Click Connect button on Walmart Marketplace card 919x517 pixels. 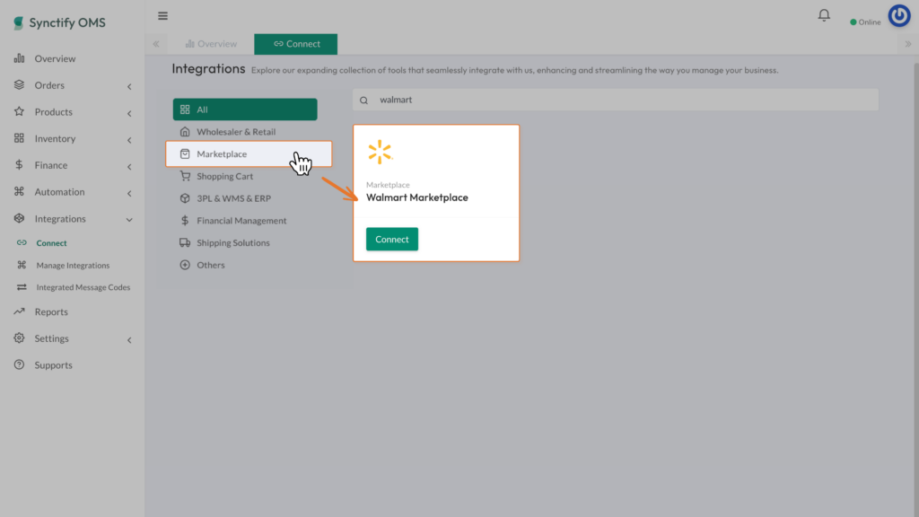tap(392, 239)
